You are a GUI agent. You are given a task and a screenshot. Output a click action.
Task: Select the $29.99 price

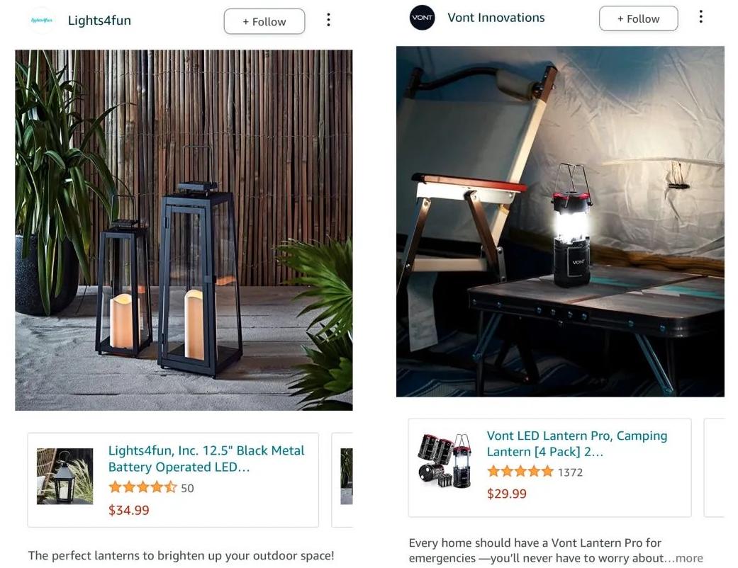[507, 494]
